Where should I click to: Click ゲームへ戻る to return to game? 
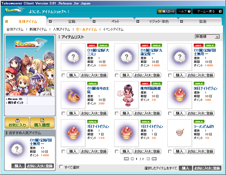(x=208, y=11)
